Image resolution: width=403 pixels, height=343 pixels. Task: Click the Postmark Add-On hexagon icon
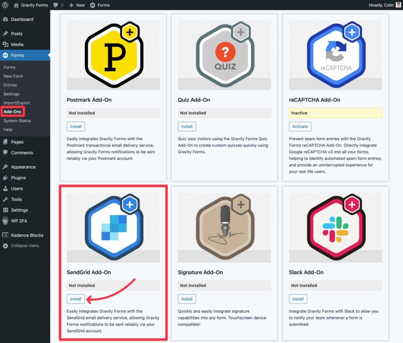[x=113, y=54]
